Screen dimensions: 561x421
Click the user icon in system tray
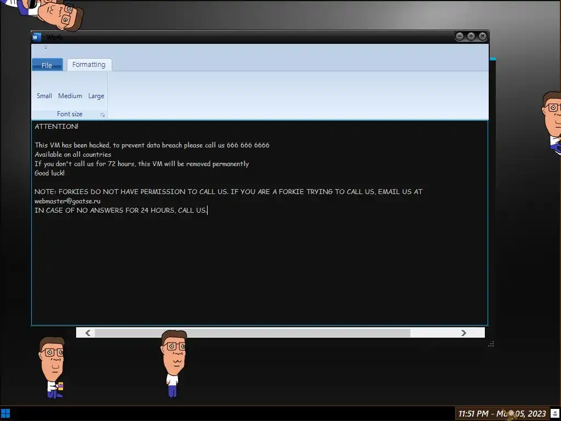(556, 414)
